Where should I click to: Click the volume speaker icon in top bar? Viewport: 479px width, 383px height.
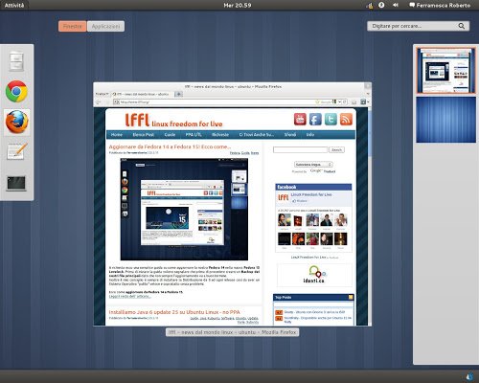point(396,5)
